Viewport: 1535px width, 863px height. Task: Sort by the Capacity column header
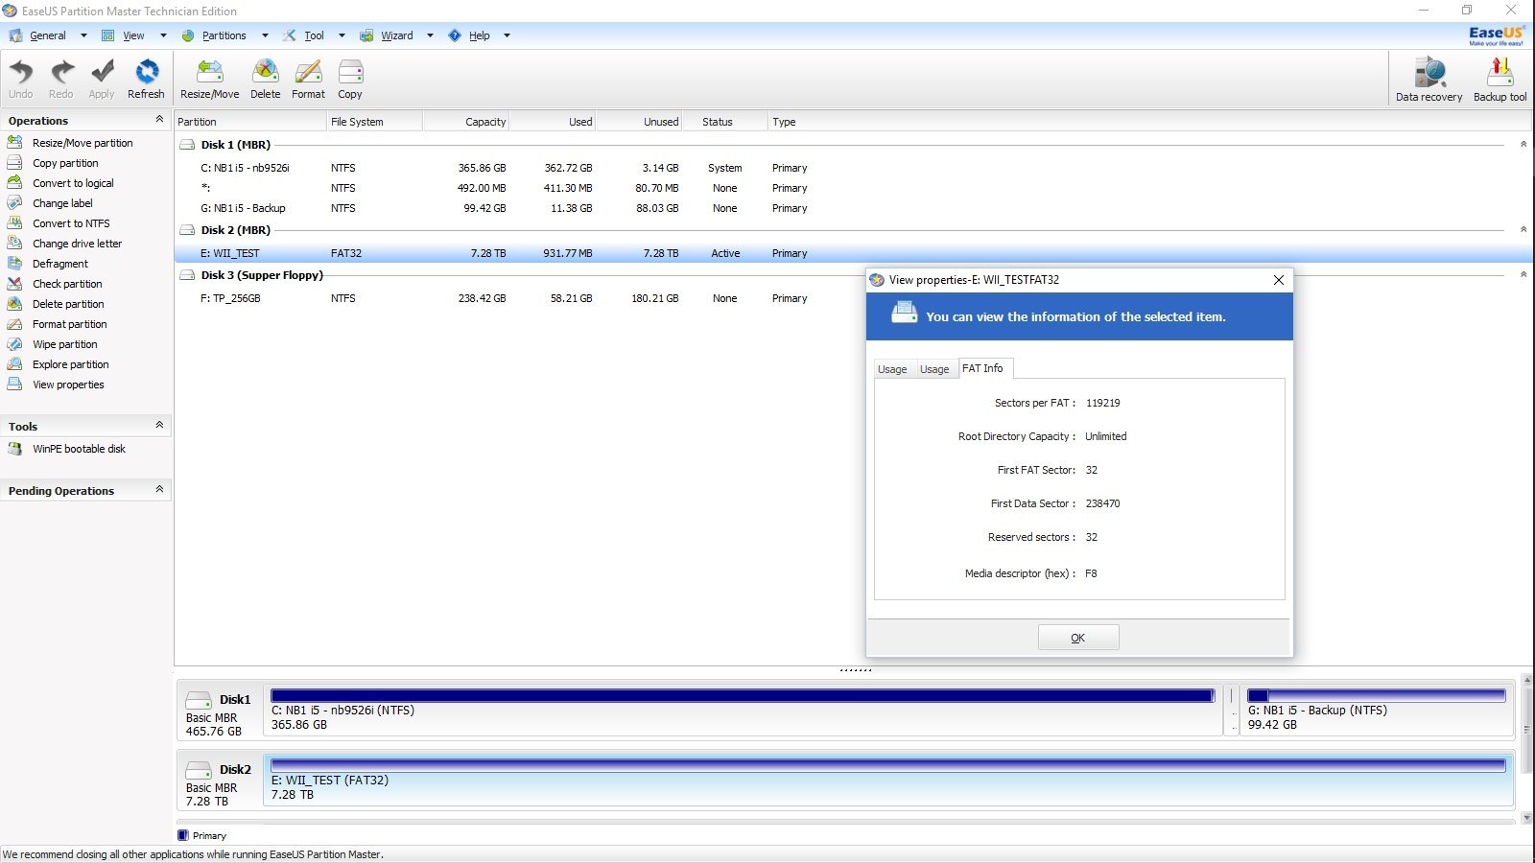click(x=465, y=122)
